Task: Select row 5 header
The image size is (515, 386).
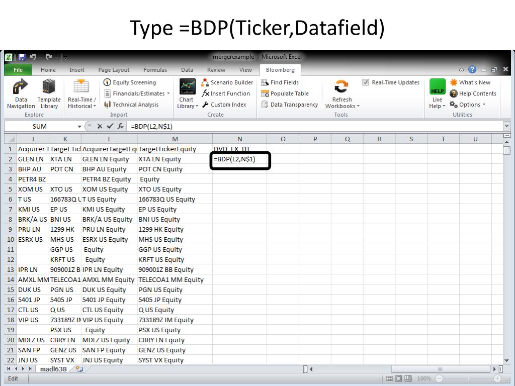Action: [x=10, y=189]
